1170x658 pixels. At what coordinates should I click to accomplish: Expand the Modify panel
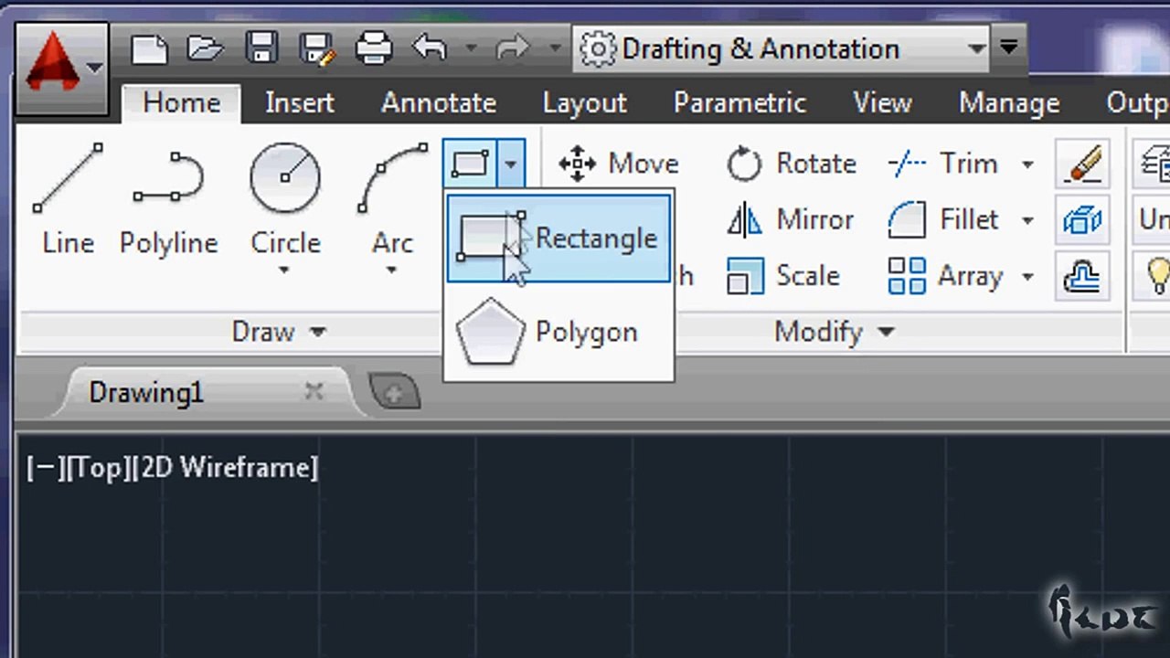pos(834,332)
